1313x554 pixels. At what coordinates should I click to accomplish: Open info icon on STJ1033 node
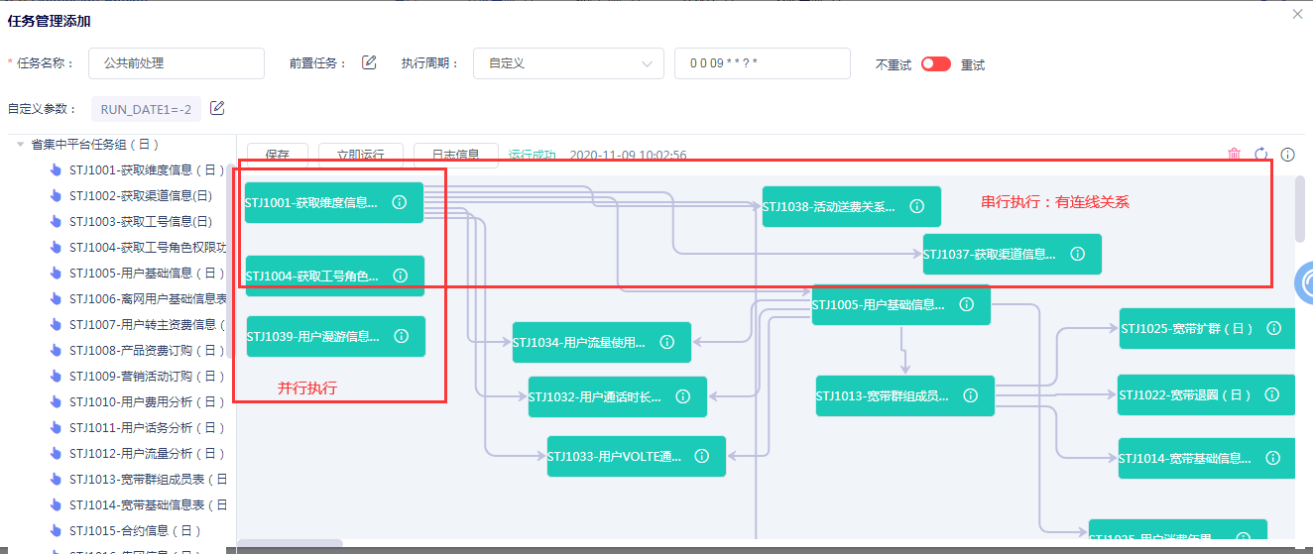coord(702,456)
